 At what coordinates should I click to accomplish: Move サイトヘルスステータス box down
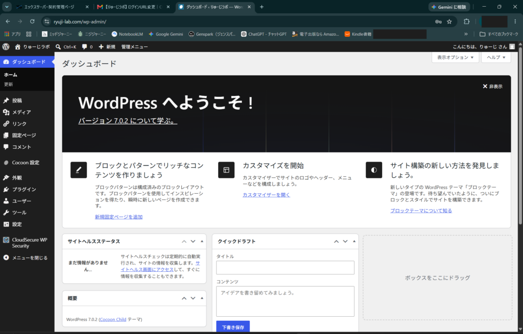click(x=193, y=241)
